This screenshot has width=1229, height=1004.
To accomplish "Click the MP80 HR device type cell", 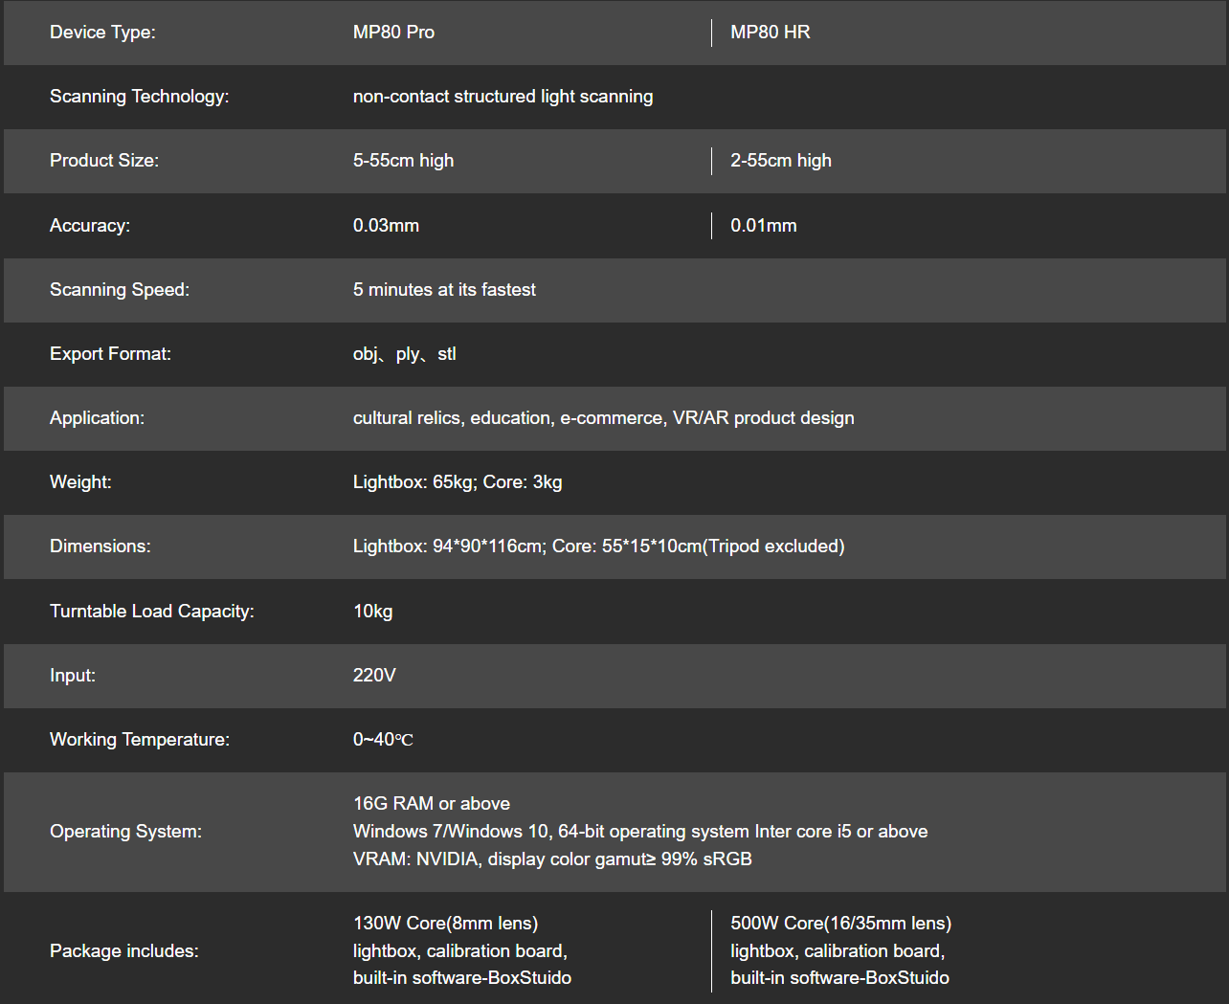I will point(771,33).
